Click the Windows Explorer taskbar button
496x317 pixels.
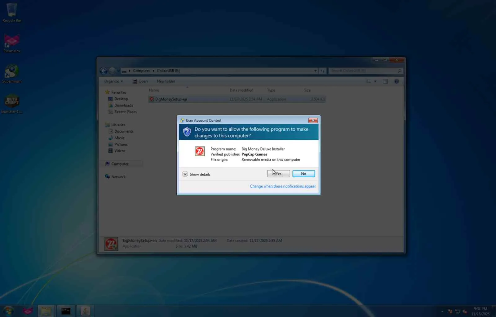point(46,311)
